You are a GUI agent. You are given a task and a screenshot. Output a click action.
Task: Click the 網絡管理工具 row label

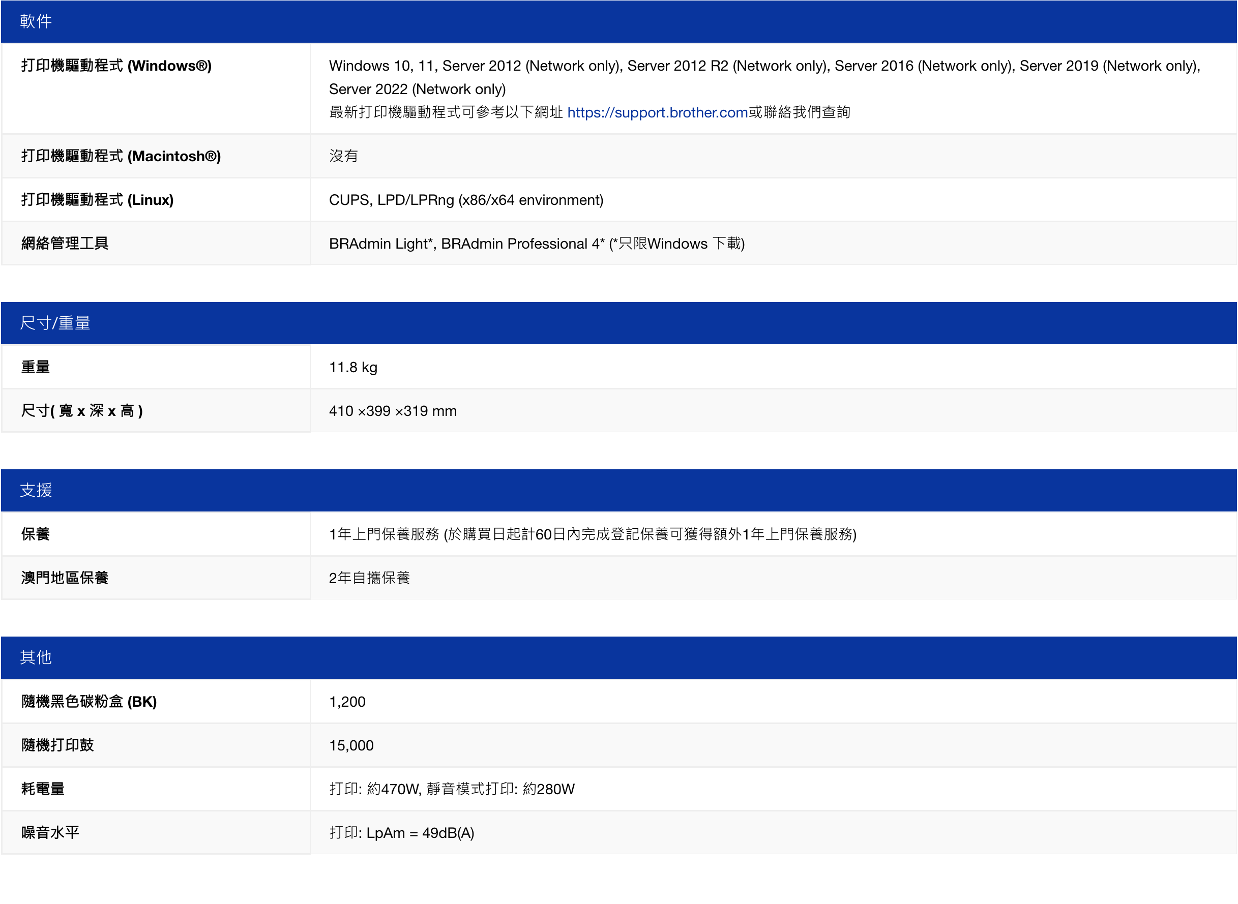[65, 244]
